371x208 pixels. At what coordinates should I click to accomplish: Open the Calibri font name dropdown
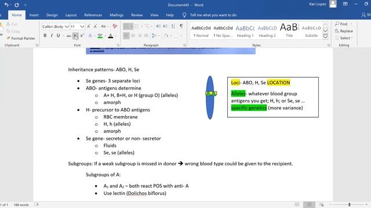tap(67, 27)
